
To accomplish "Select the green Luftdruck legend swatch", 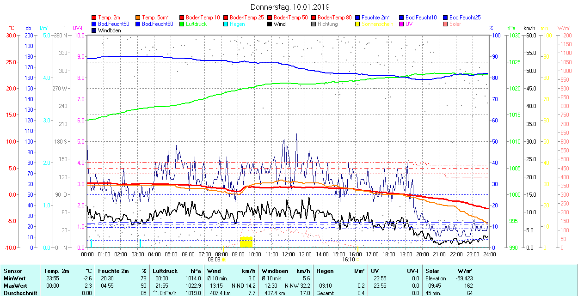I will (182, 24).
